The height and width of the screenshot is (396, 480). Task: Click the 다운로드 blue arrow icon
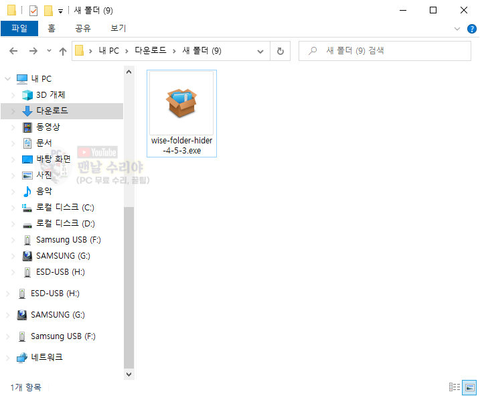[27, 111]
